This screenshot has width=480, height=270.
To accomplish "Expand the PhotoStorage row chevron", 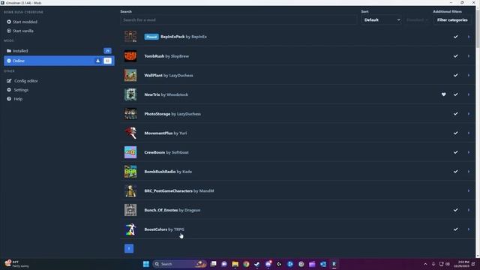I will 469,114.
